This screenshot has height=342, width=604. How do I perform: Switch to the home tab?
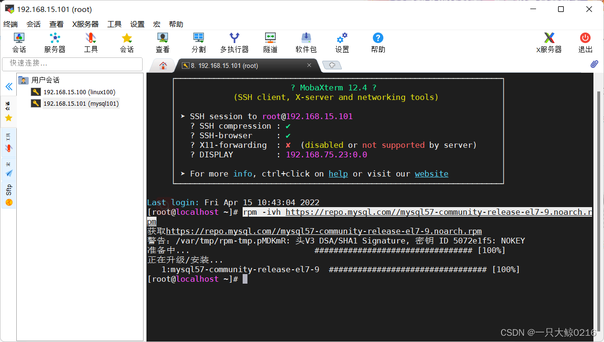162,65
